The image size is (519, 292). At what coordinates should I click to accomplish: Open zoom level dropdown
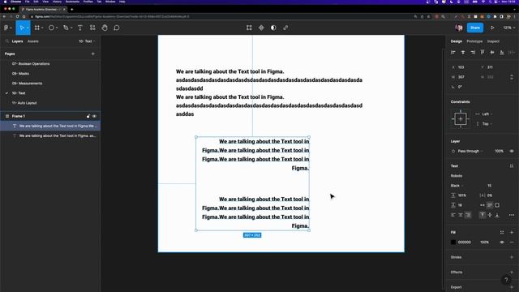click(508, 28)
